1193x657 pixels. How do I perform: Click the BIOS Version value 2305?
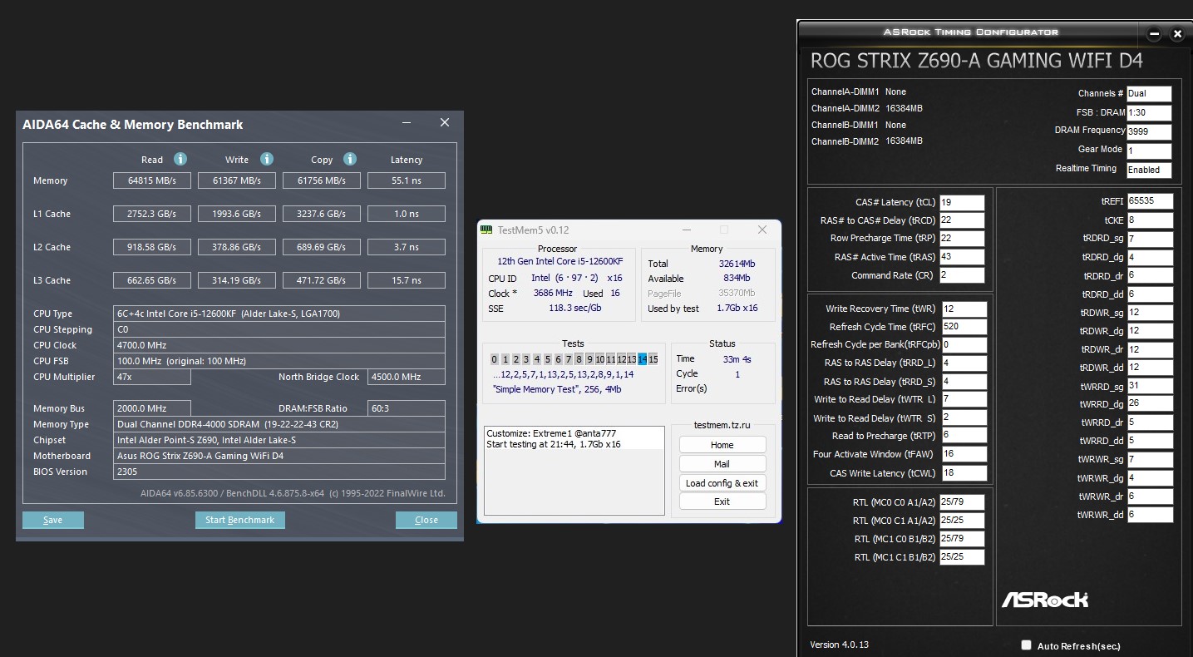pyautogui.click(x=279, y=472)
